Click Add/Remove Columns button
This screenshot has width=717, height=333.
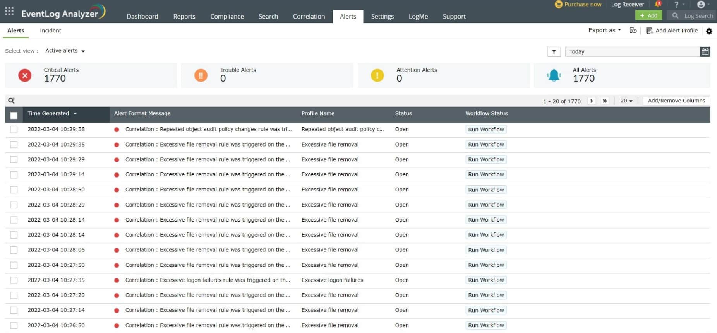click(676, 101)
